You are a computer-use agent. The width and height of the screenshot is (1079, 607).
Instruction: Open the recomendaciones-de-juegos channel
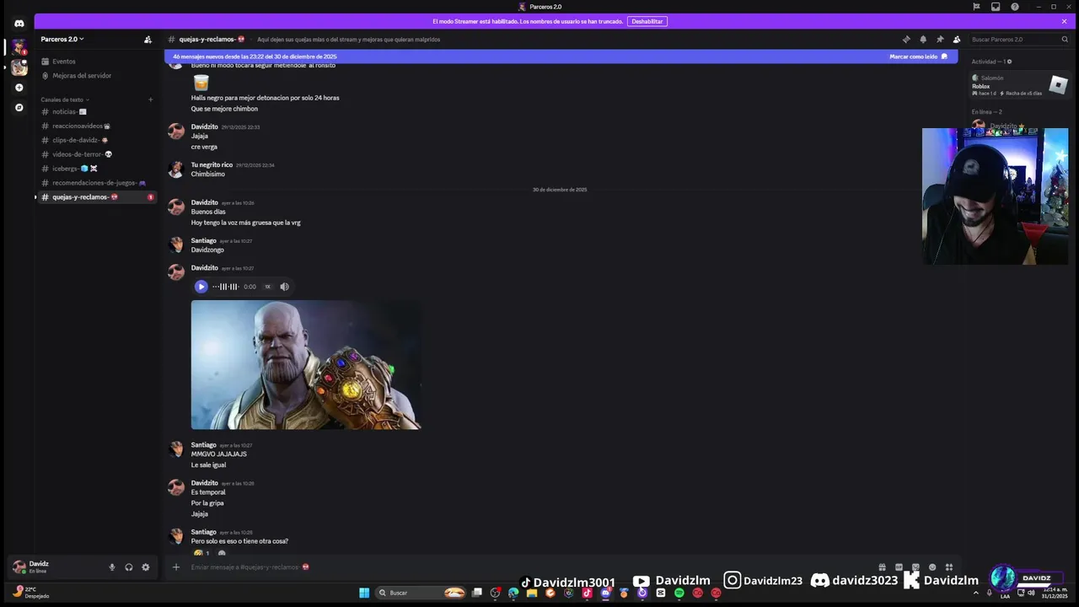pyautogui.click(x=95, y=183)
